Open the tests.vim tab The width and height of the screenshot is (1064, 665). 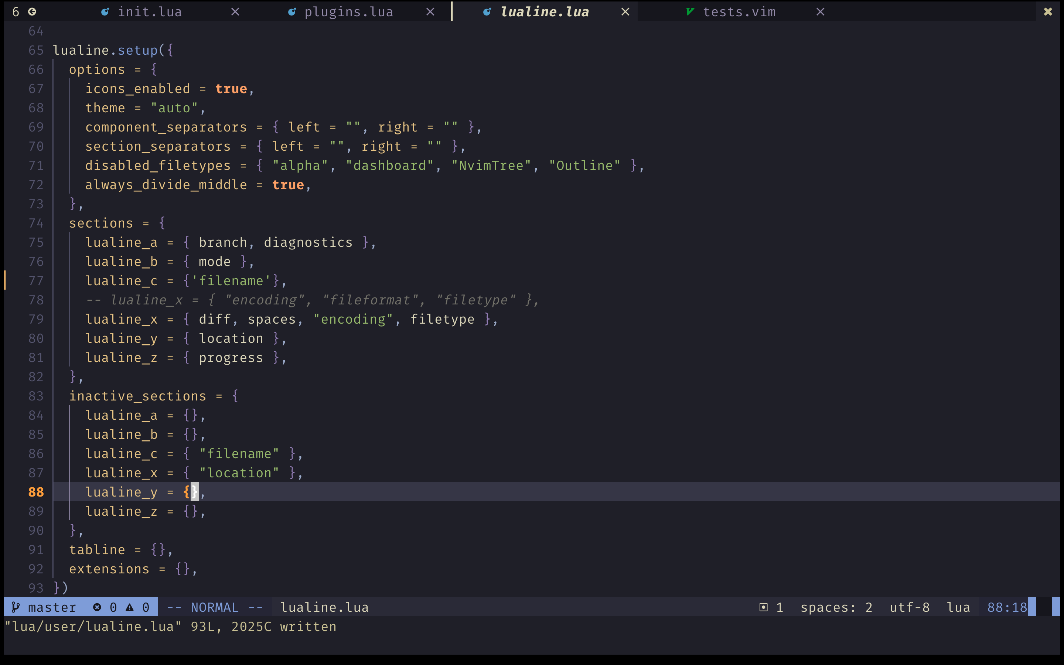pos(739,12)
